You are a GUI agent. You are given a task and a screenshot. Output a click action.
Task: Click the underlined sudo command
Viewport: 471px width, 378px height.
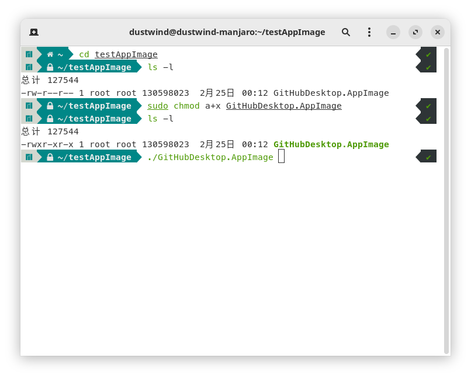click(x=158, y=106)
